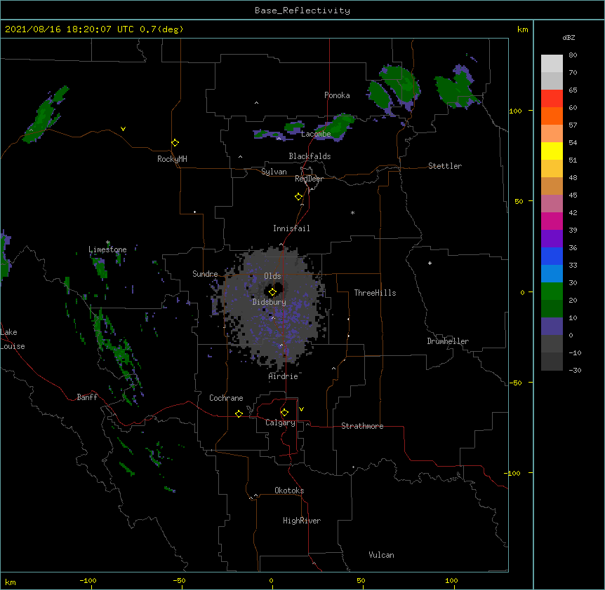Choose the slate purple 0-10 dBZ swatch

552,327
